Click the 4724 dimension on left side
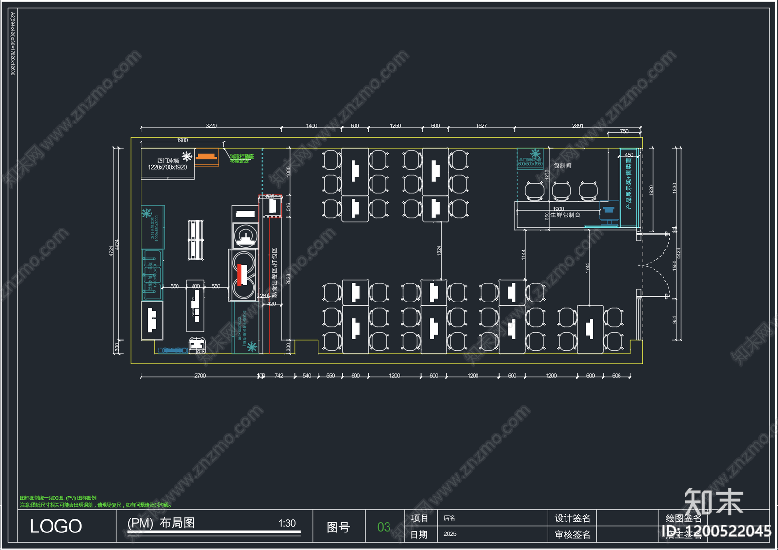The width and height of the screenshot is (778, 550). (x=111, y=251)
